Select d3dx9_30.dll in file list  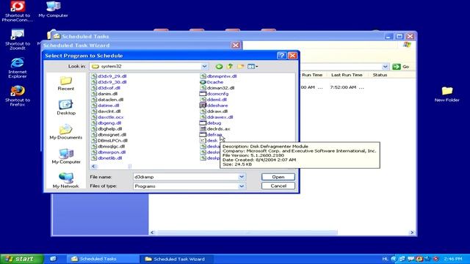point(109,82)
